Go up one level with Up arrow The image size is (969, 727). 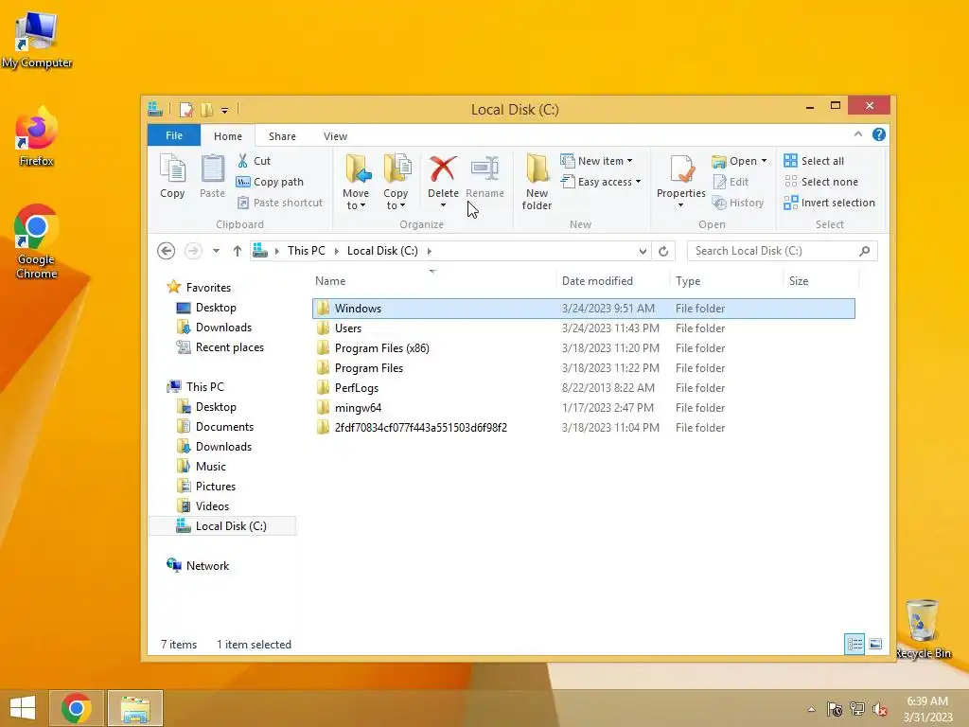(238, 251)
